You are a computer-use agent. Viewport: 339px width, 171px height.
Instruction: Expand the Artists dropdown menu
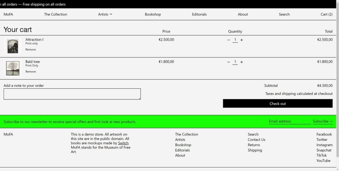click(x=105, y=14)
